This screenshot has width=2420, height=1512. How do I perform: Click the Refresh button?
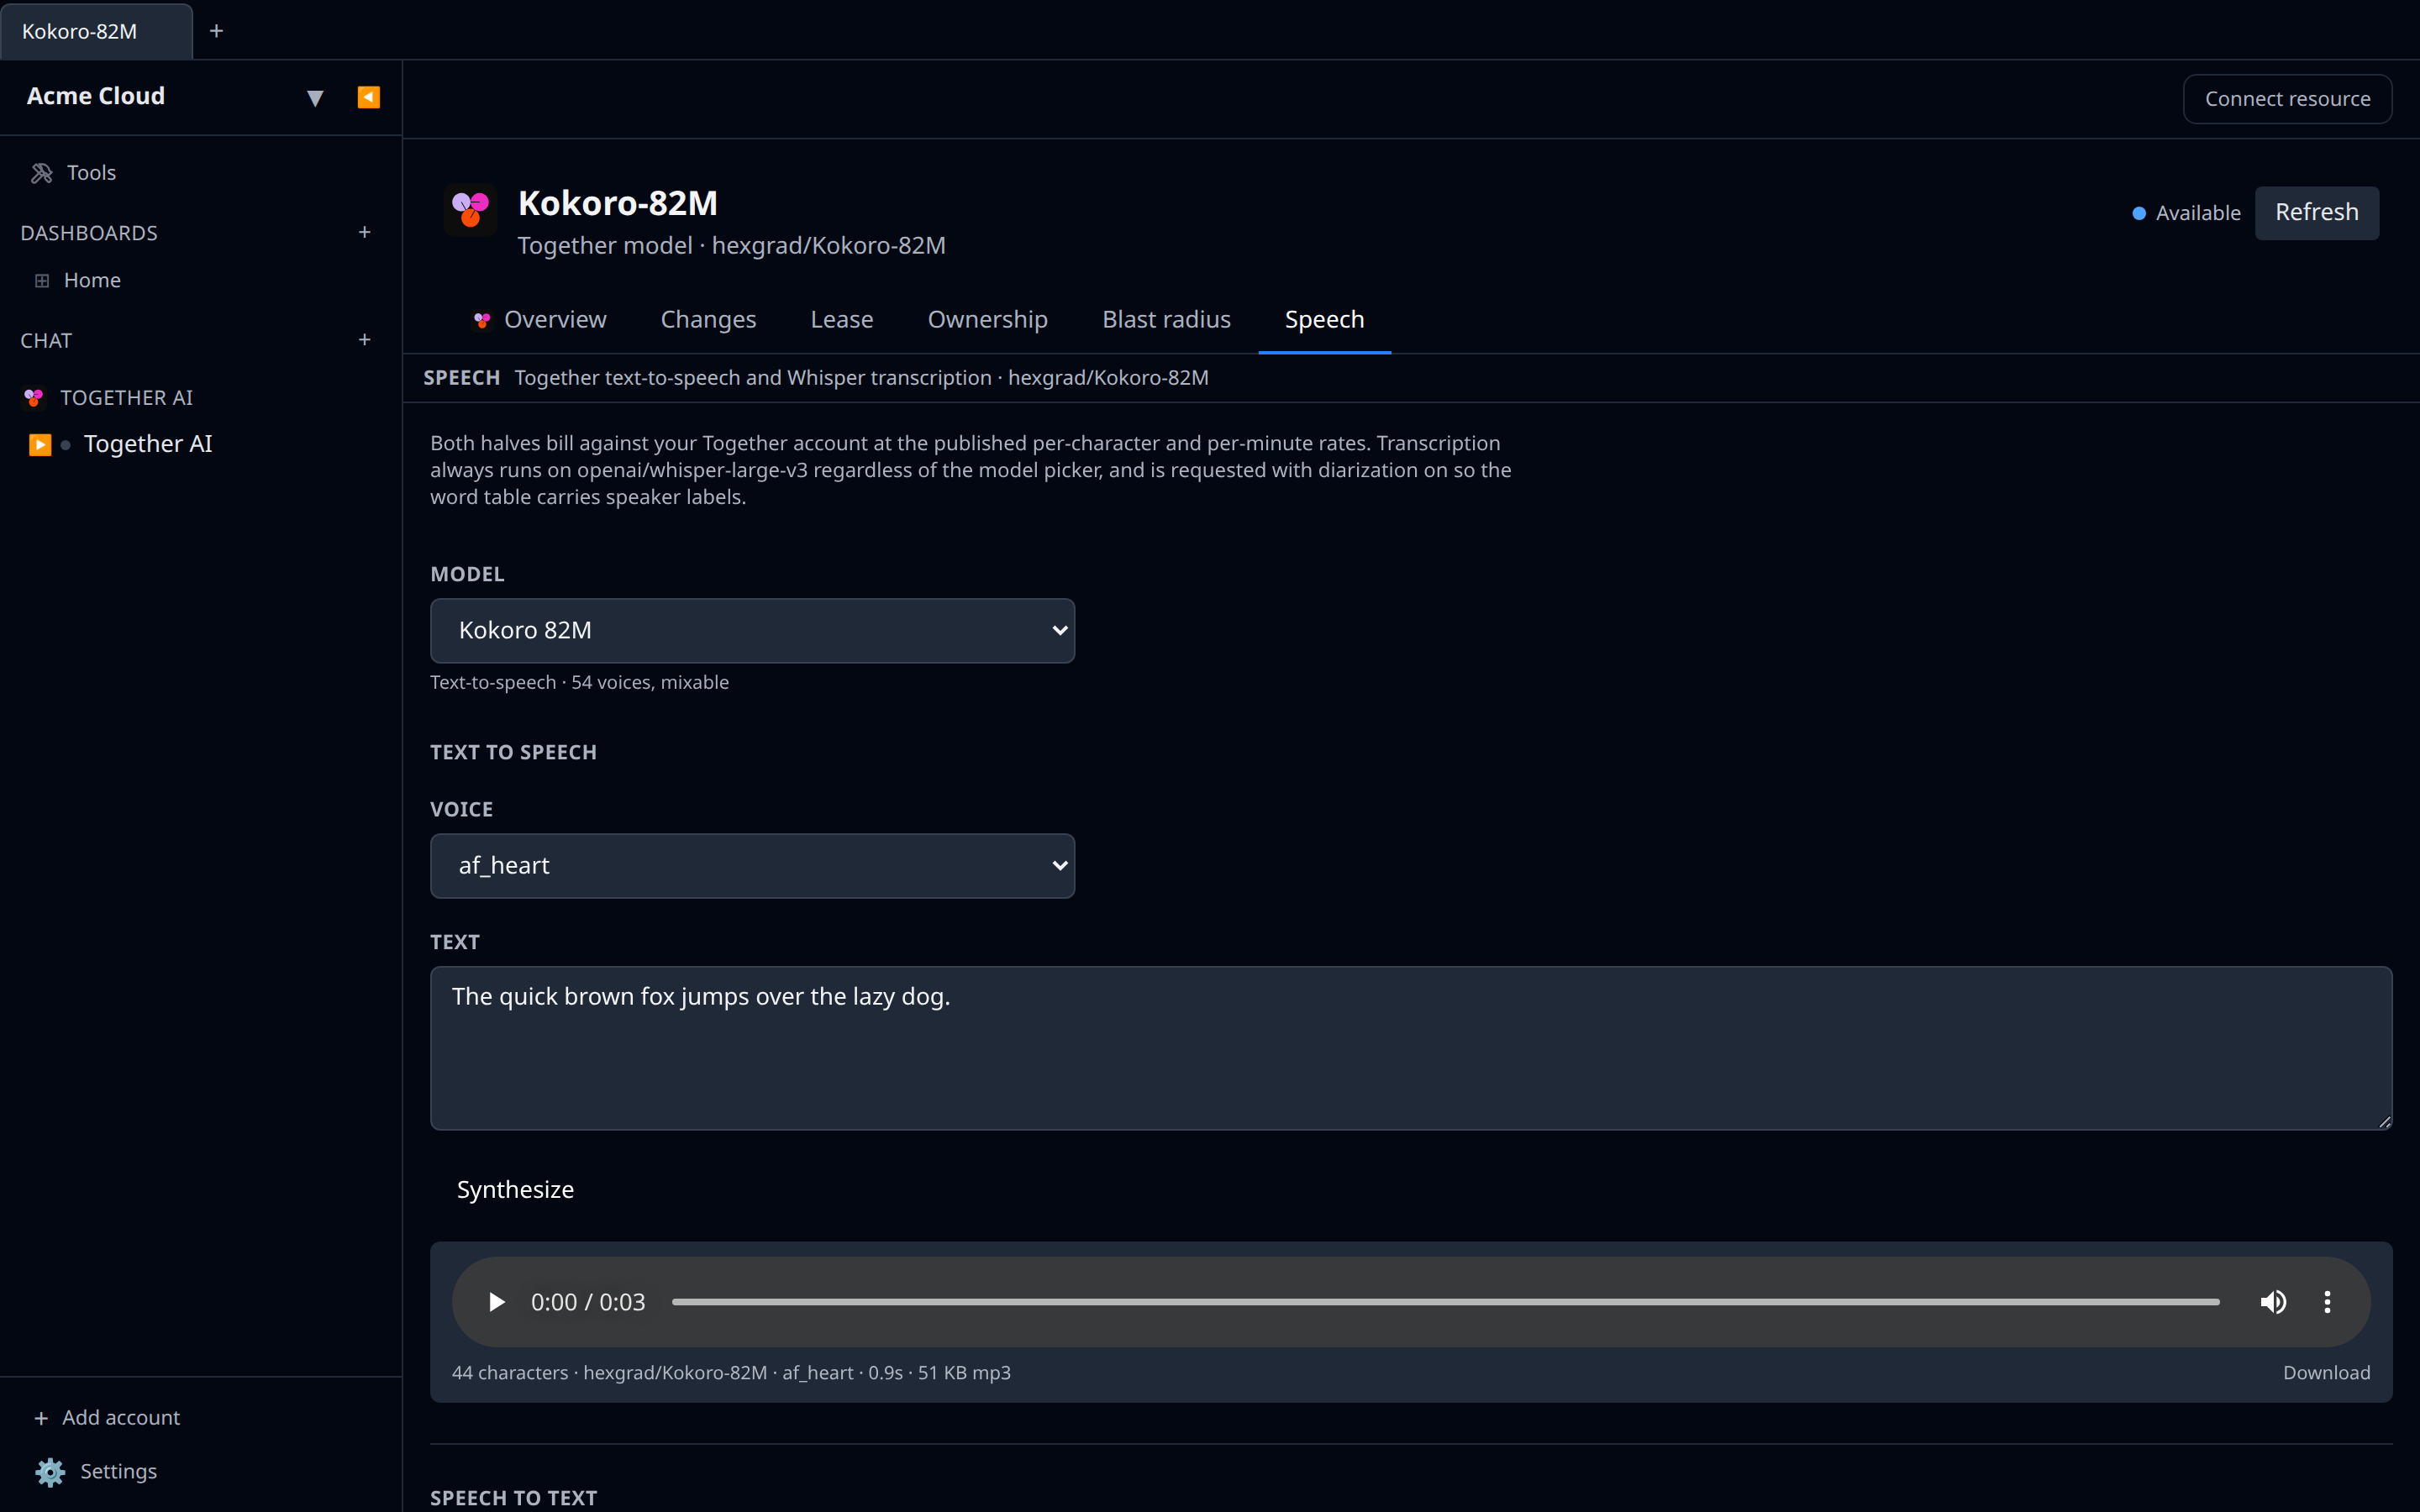click(2316, 213)
